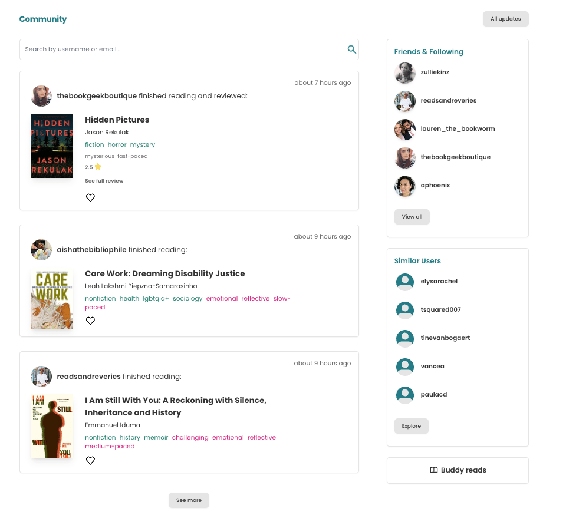Open Care Work: Dreaming Disability Justice title

pyautogui.click(x=164, y=273)
